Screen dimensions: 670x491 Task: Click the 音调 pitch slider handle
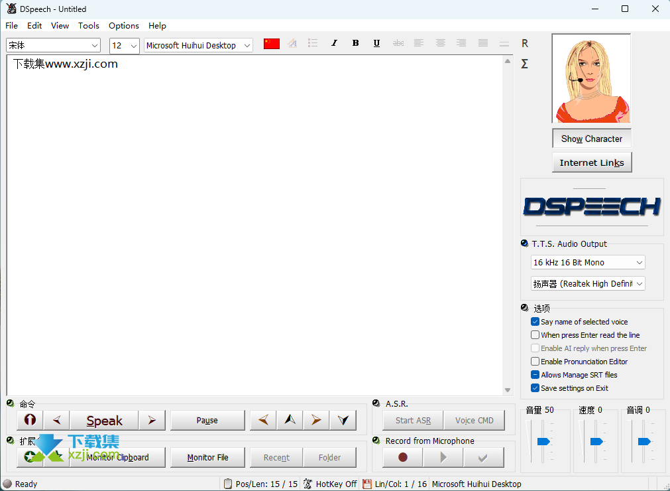[x=644, y=441]
